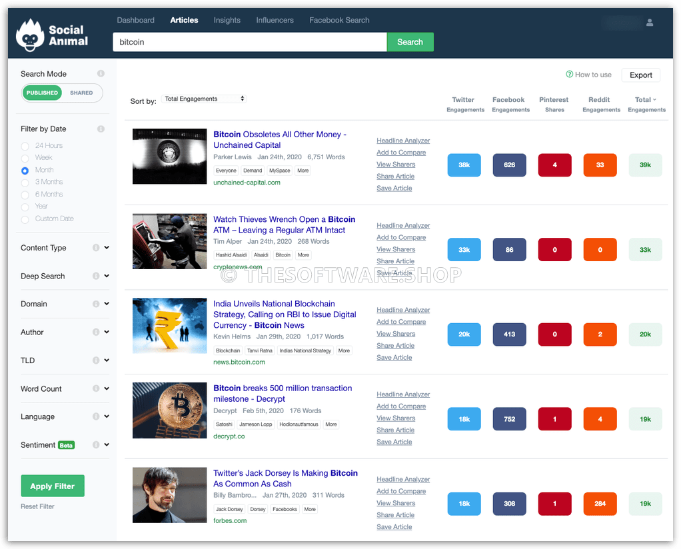Open the Sort by Total Engagements dropdown
Viewport: 681px width, 549px height.
tap(205, 99)
